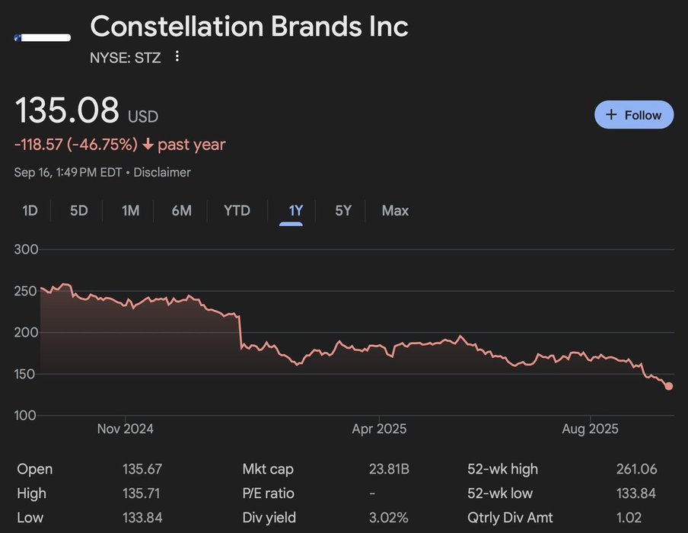Select the 1D time range tab

coord(30,211)
